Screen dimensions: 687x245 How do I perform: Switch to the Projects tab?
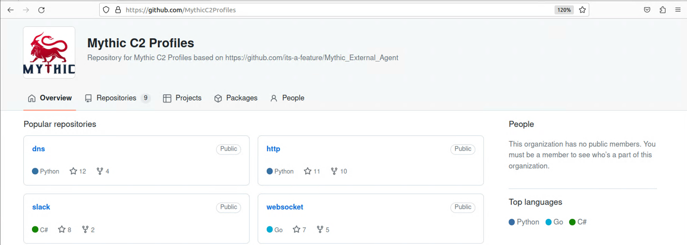(182, 98)
